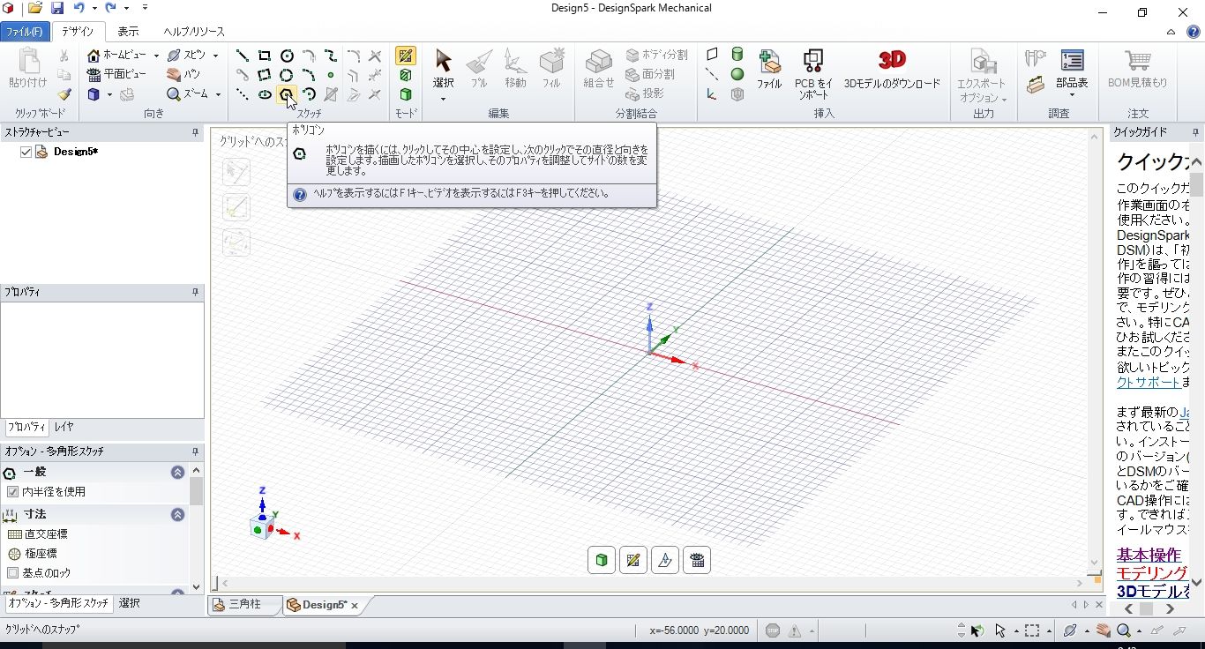Switch to the 表示 ribbon tab
Image resolution: width=1205 pixels, height=649 pixels.
tap(128, 32)
